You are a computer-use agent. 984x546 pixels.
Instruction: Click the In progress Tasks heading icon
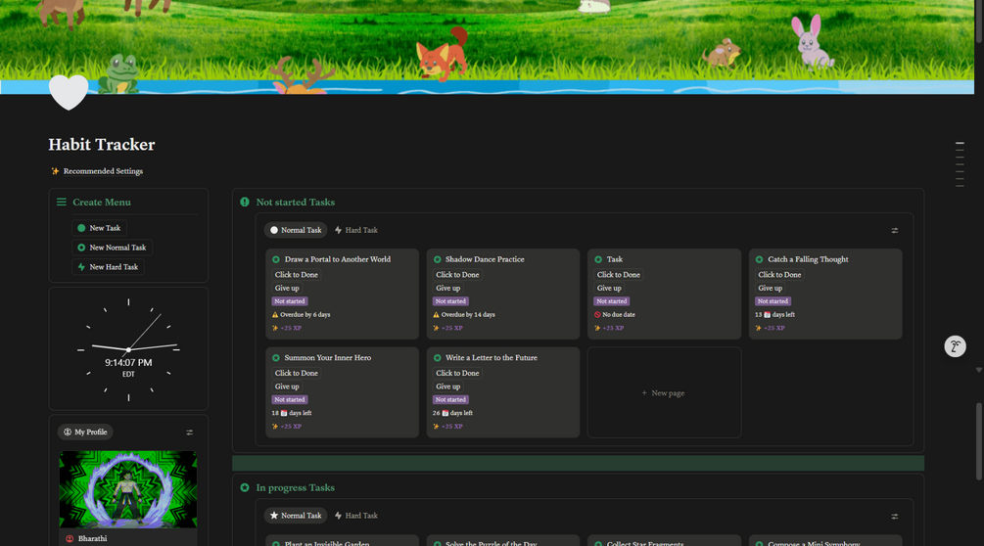pyautogui.click(x=245, y=487)
